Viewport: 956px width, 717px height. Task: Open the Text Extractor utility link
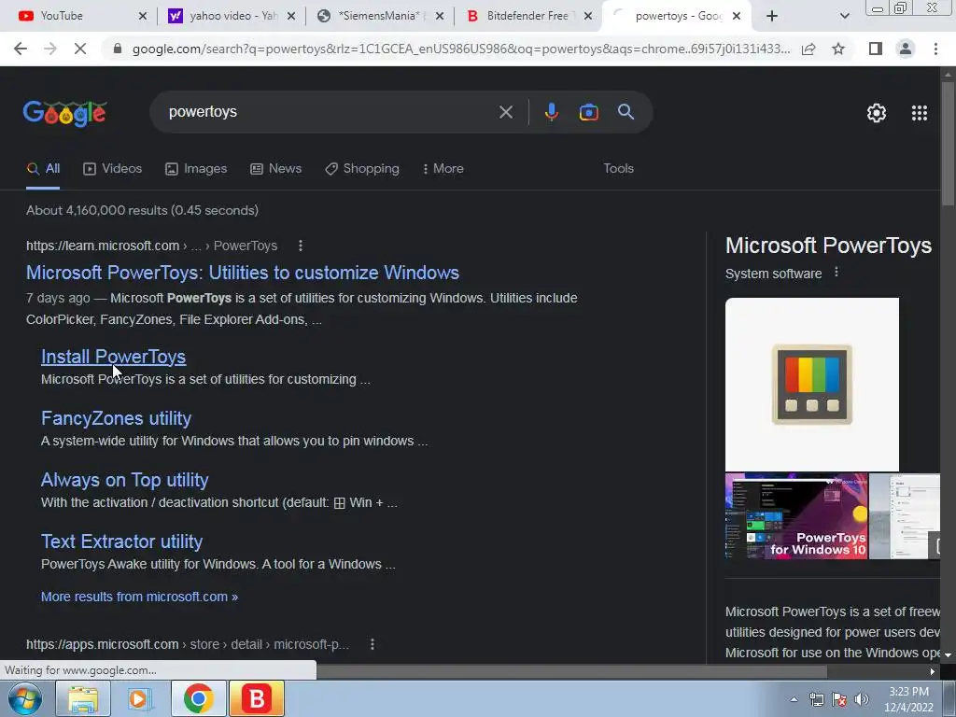click(x=121, y=541)
